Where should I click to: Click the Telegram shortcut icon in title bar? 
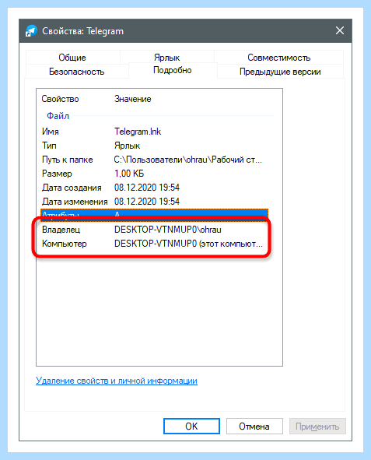click(x=31, y=31)
